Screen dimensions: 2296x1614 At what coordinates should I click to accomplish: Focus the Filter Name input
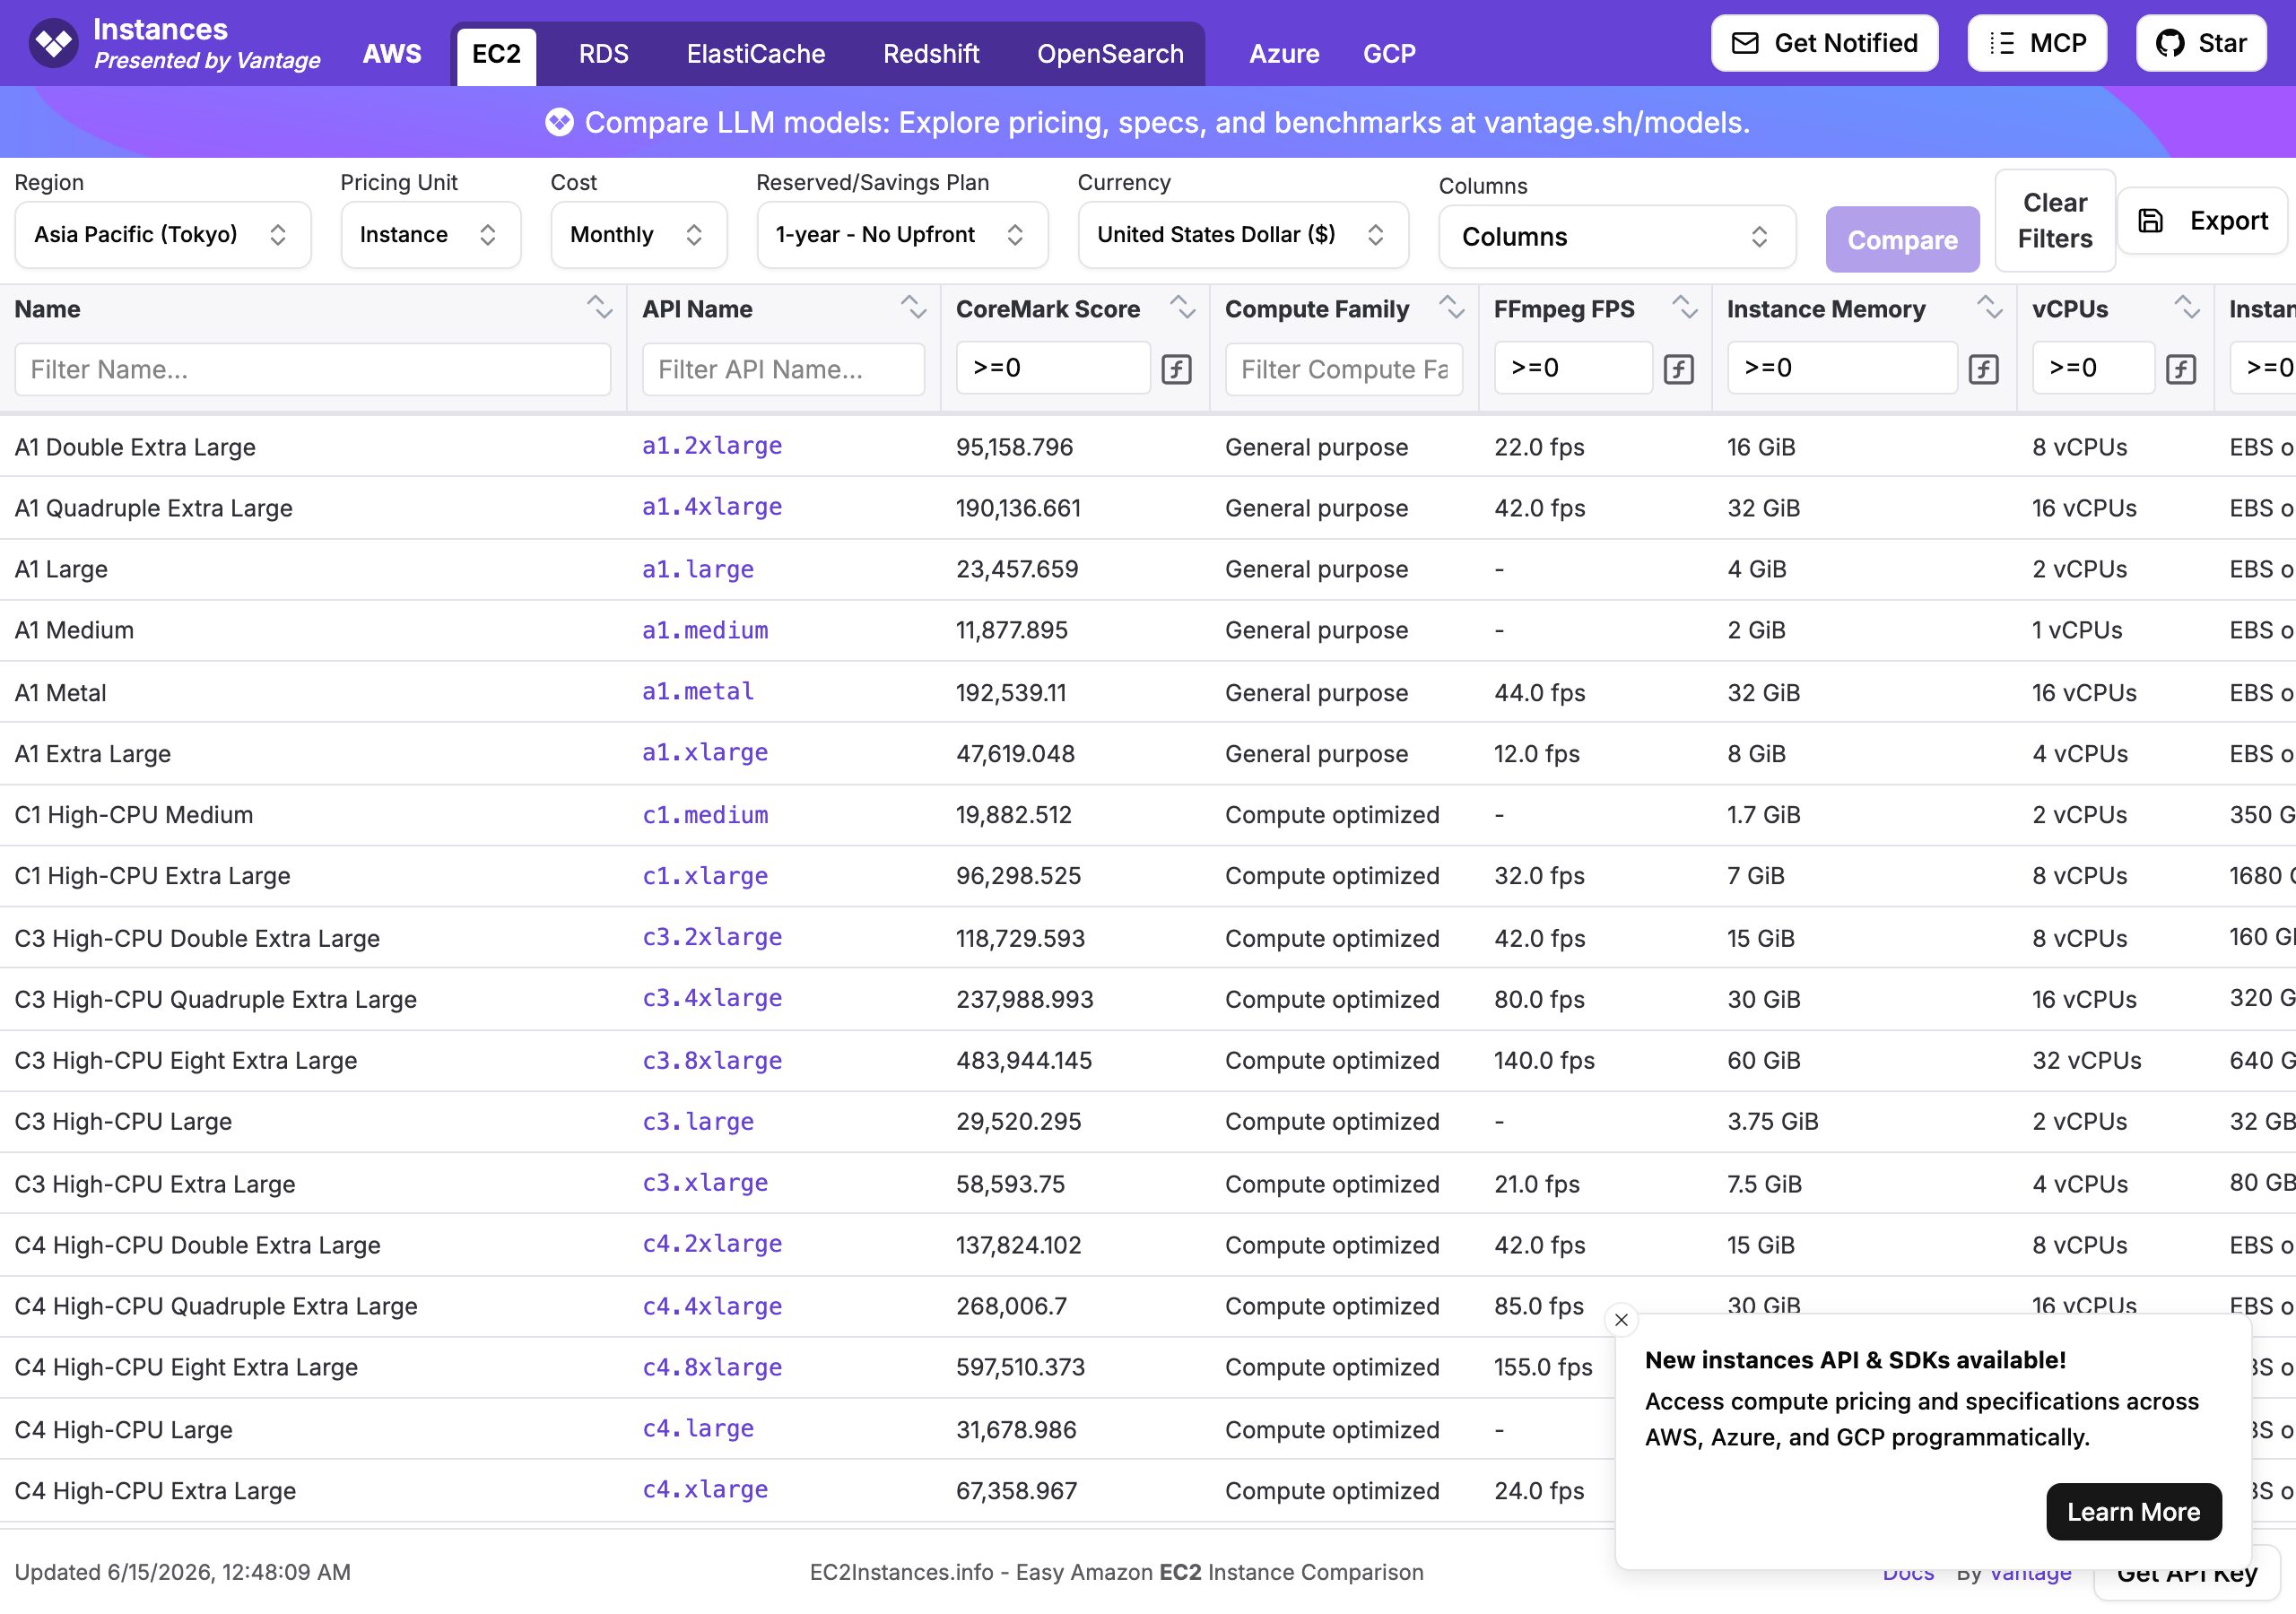[313, 370]
